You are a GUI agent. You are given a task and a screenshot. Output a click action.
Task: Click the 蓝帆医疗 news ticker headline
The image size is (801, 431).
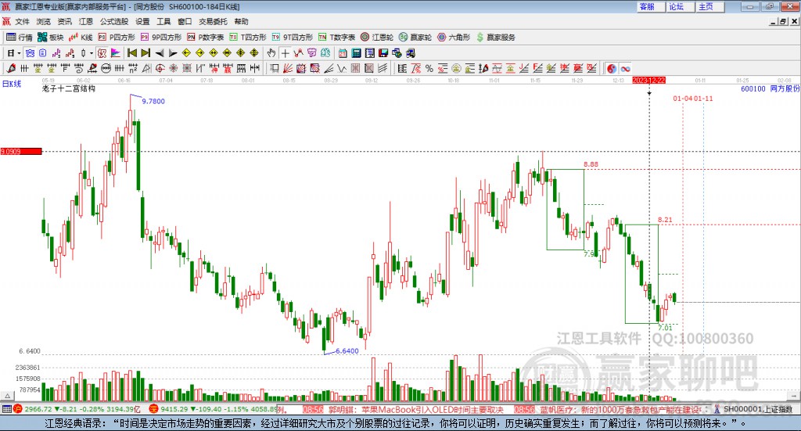pyautogui.click(x=622, y=410)
